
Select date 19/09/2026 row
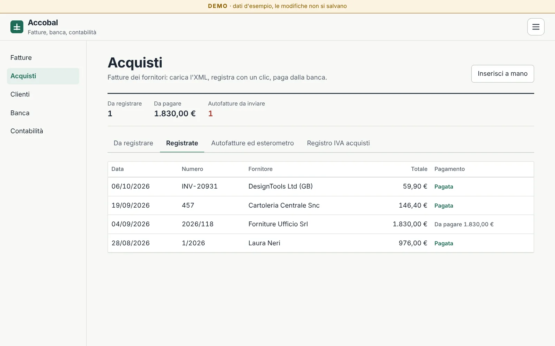(x=130, y=206)
